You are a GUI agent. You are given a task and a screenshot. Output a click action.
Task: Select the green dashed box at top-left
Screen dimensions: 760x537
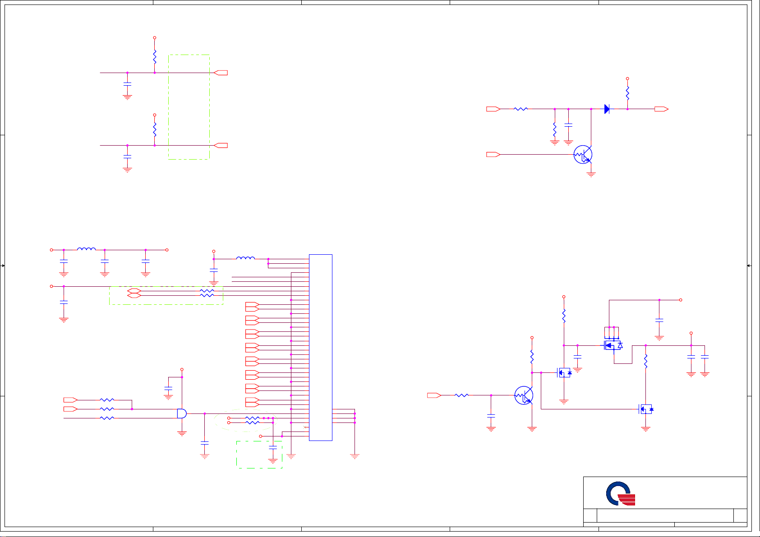pos(189,107)
